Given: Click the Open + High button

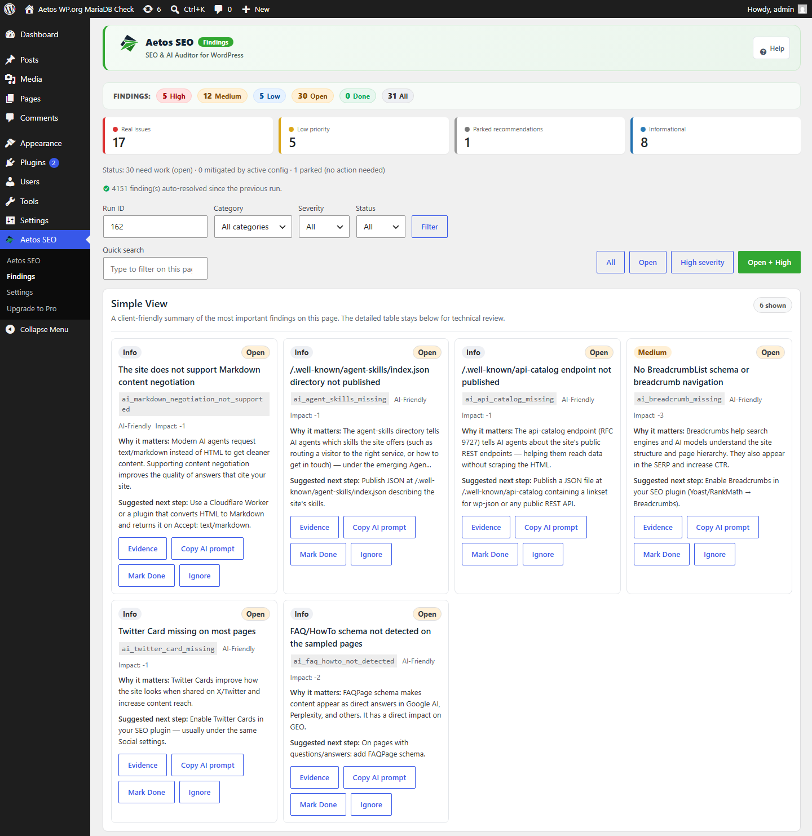Looking at the screenshot, I should [x=769, y=262].
